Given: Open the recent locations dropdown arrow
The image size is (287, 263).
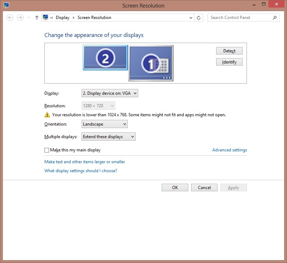Looking at the screenshot, I should pyautogui.click(x=29, y=18).
